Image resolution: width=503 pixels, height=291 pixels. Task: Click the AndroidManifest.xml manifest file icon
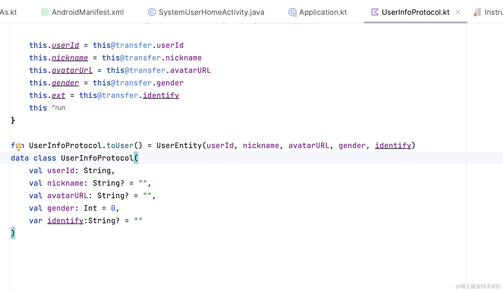point(45,12)
